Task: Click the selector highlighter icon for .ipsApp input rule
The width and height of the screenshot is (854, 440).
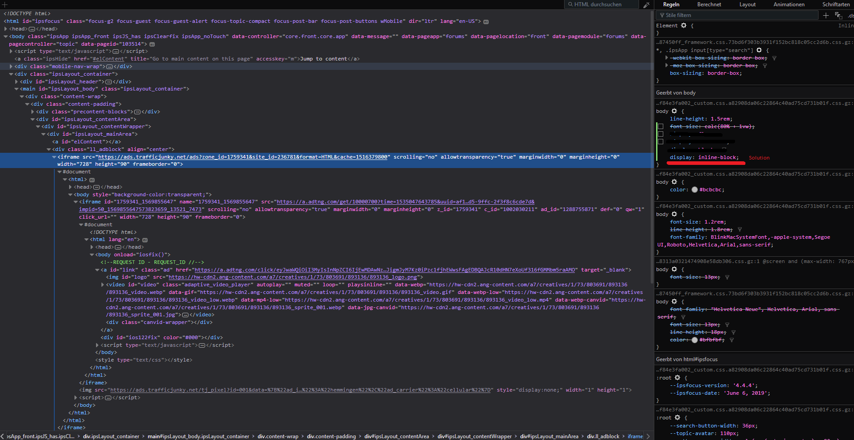Action: click(759, 50)
